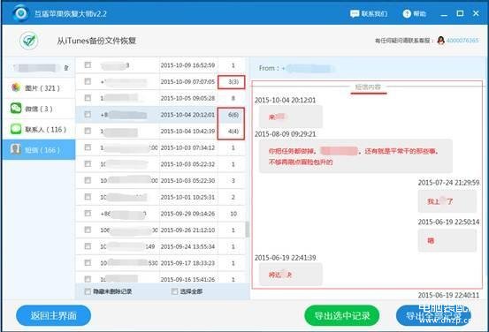The width and height of the screenshot is (489, 332).
Task: Select the 微信 (3) category
Action: (x=38, y=109)
